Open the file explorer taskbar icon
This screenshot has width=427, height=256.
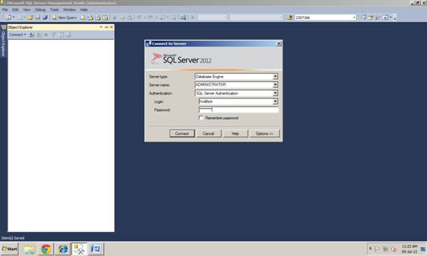[x=29, y=249]
